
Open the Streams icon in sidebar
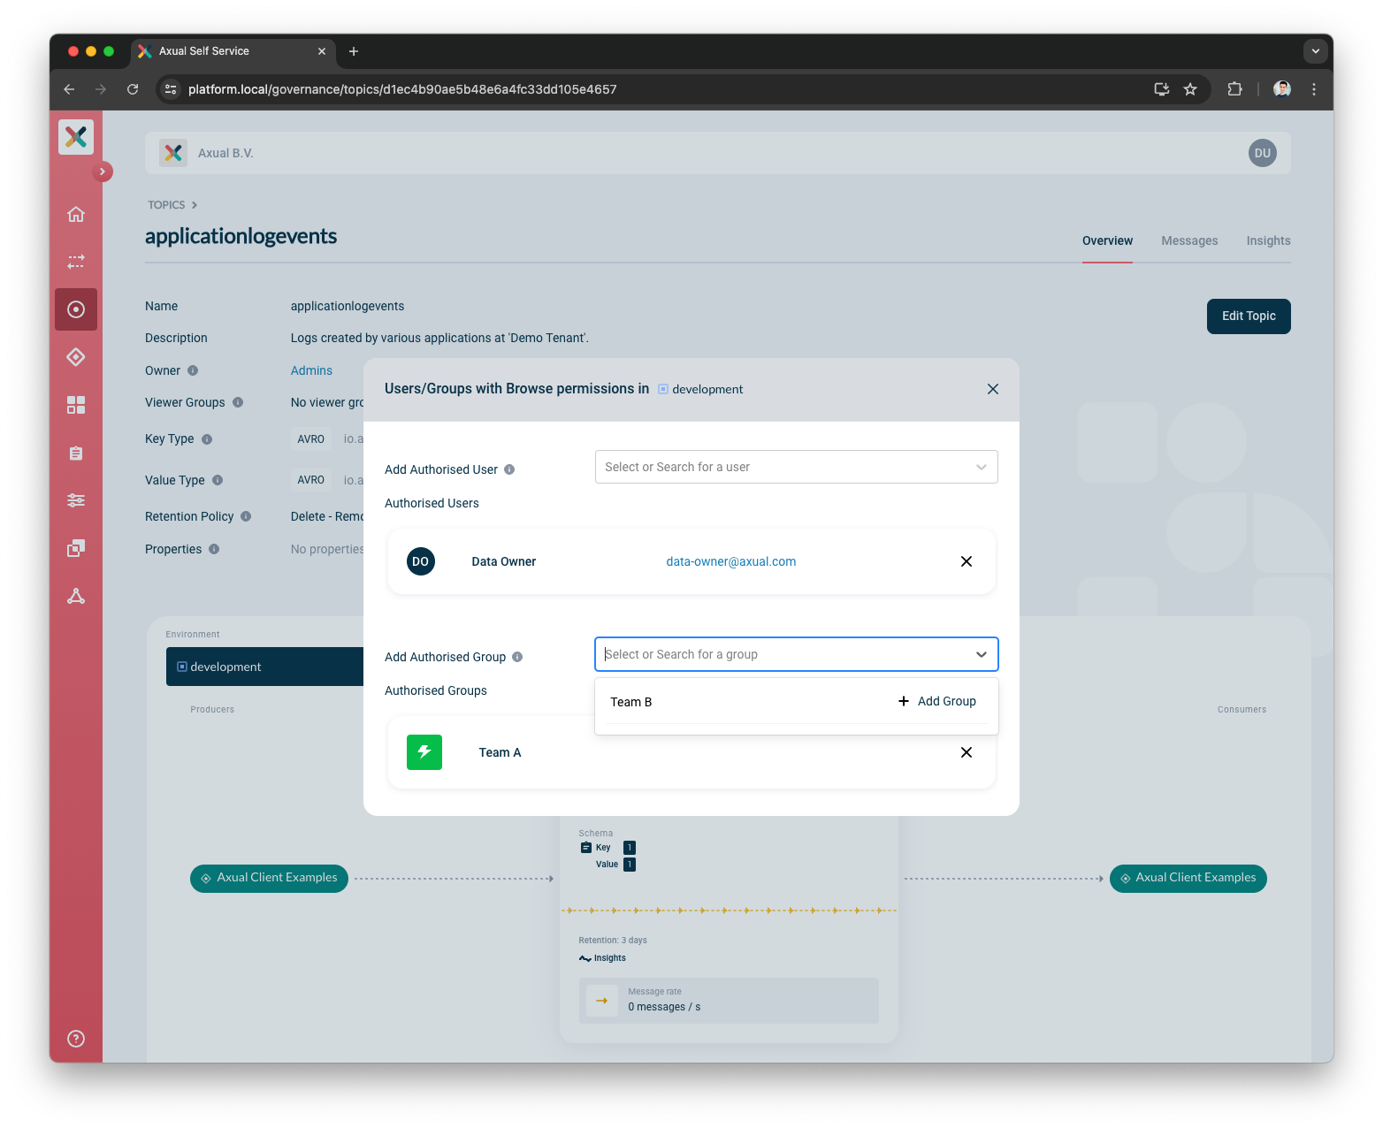tap(76, 262)
